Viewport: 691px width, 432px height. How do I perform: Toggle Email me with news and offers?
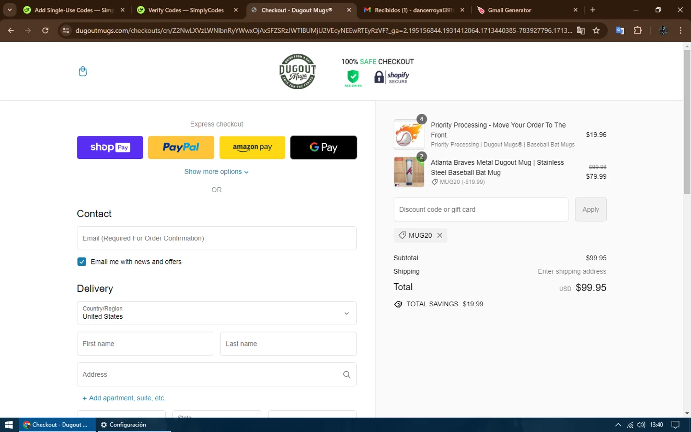point(82,262)
